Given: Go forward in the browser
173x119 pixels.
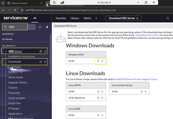Looking at the screenshot, I should tap(9, 10).
